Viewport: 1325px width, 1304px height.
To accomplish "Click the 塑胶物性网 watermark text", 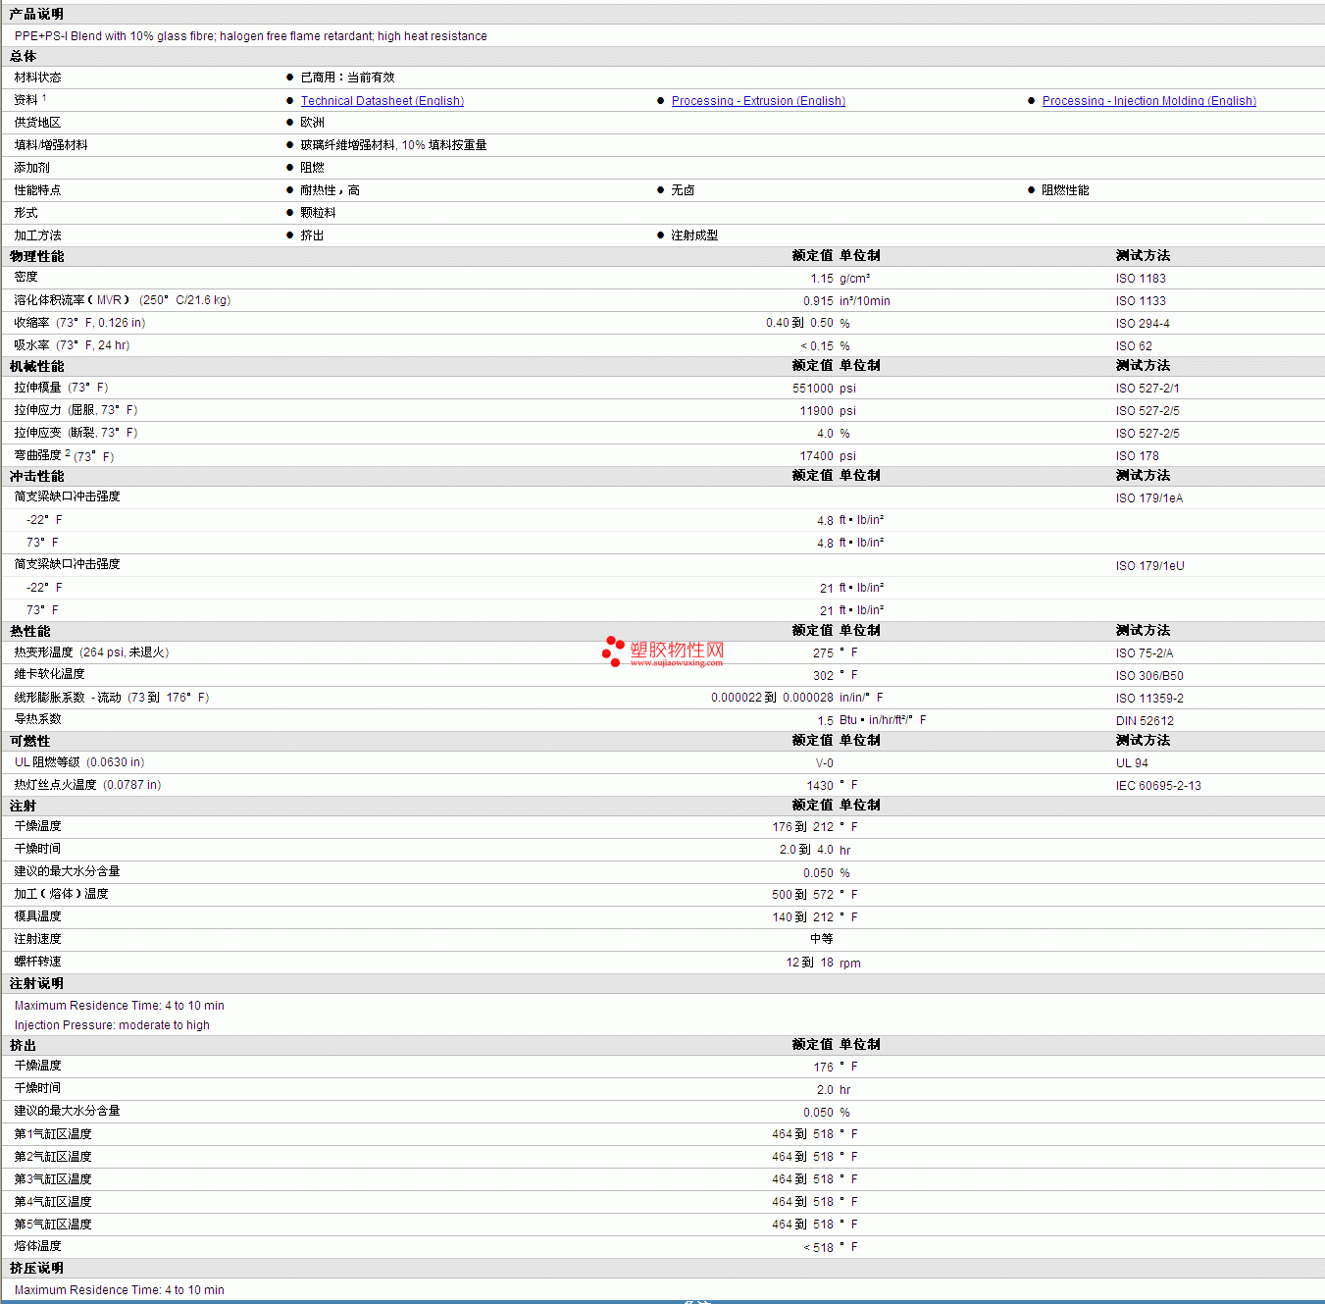I will (677, 650).
